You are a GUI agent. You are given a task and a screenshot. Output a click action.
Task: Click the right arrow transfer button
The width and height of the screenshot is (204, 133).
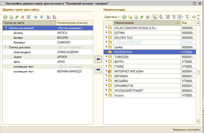pyautogui.click(x=98, y=69)
